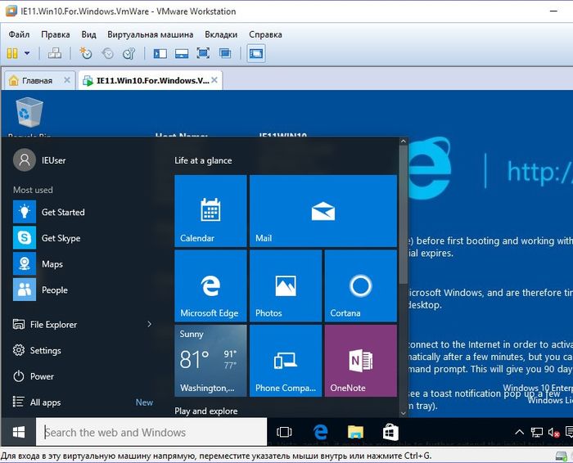
Task: Expand the File Explorer jump list arrow
Action: pos(149,325)
